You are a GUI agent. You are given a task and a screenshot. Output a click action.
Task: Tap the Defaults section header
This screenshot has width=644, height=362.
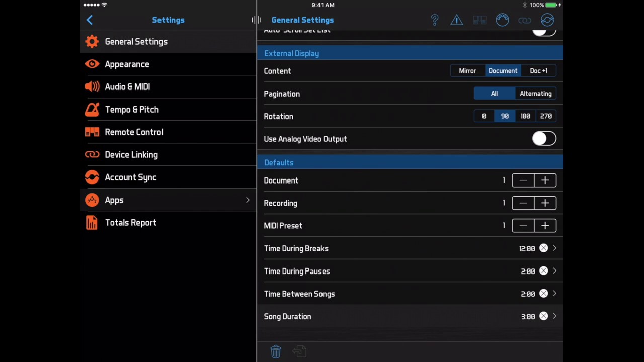click(x=410, y=163)
